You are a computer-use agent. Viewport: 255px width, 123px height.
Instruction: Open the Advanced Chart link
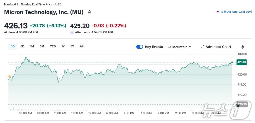[x=218, y=47]
